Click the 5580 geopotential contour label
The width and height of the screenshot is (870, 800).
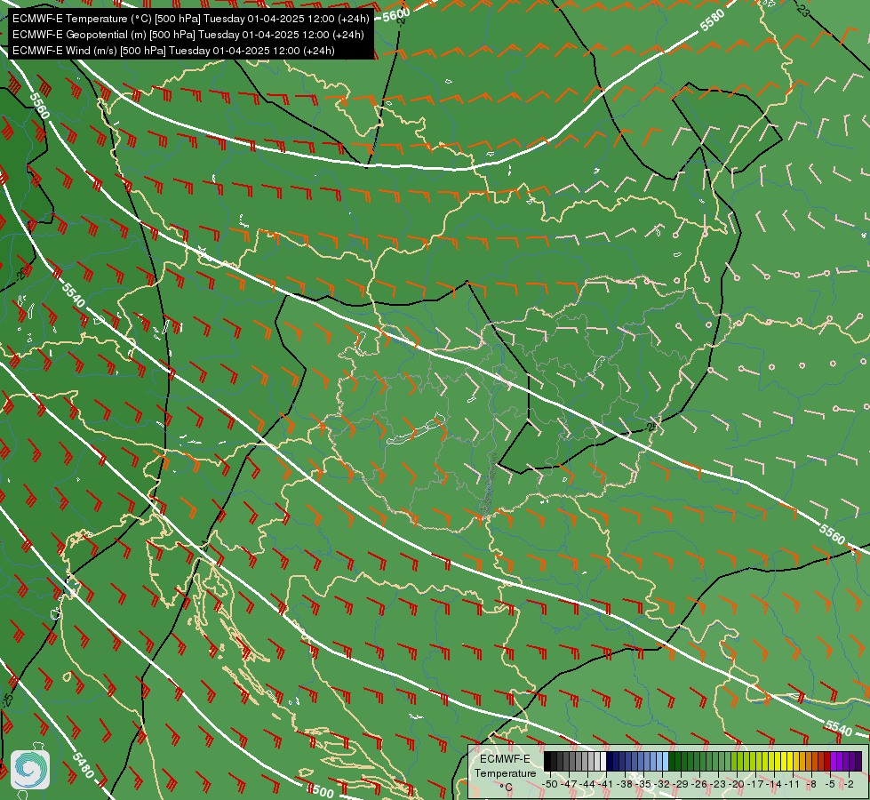[712, 20]
